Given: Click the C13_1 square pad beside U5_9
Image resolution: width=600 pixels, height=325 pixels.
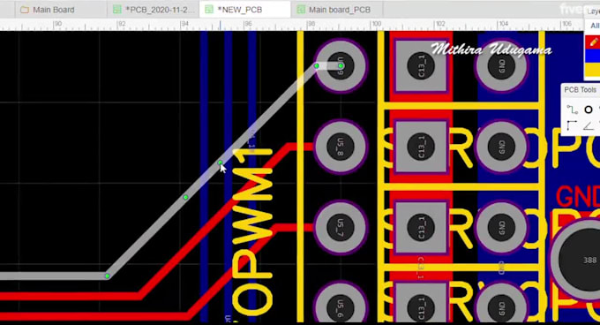Looking at the screenshot, I should 421,66.
